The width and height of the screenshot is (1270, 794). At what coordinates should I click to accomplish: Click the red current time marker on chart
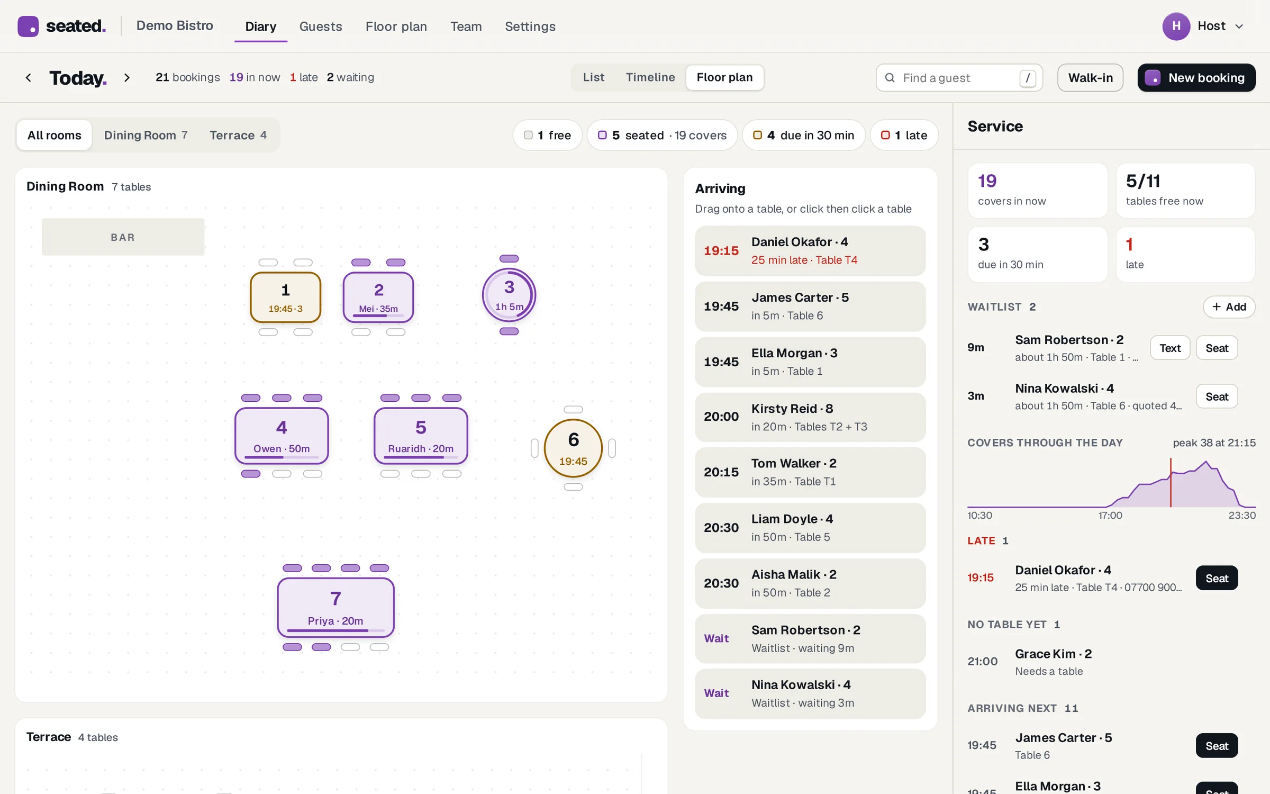[x=1171, y=483]
